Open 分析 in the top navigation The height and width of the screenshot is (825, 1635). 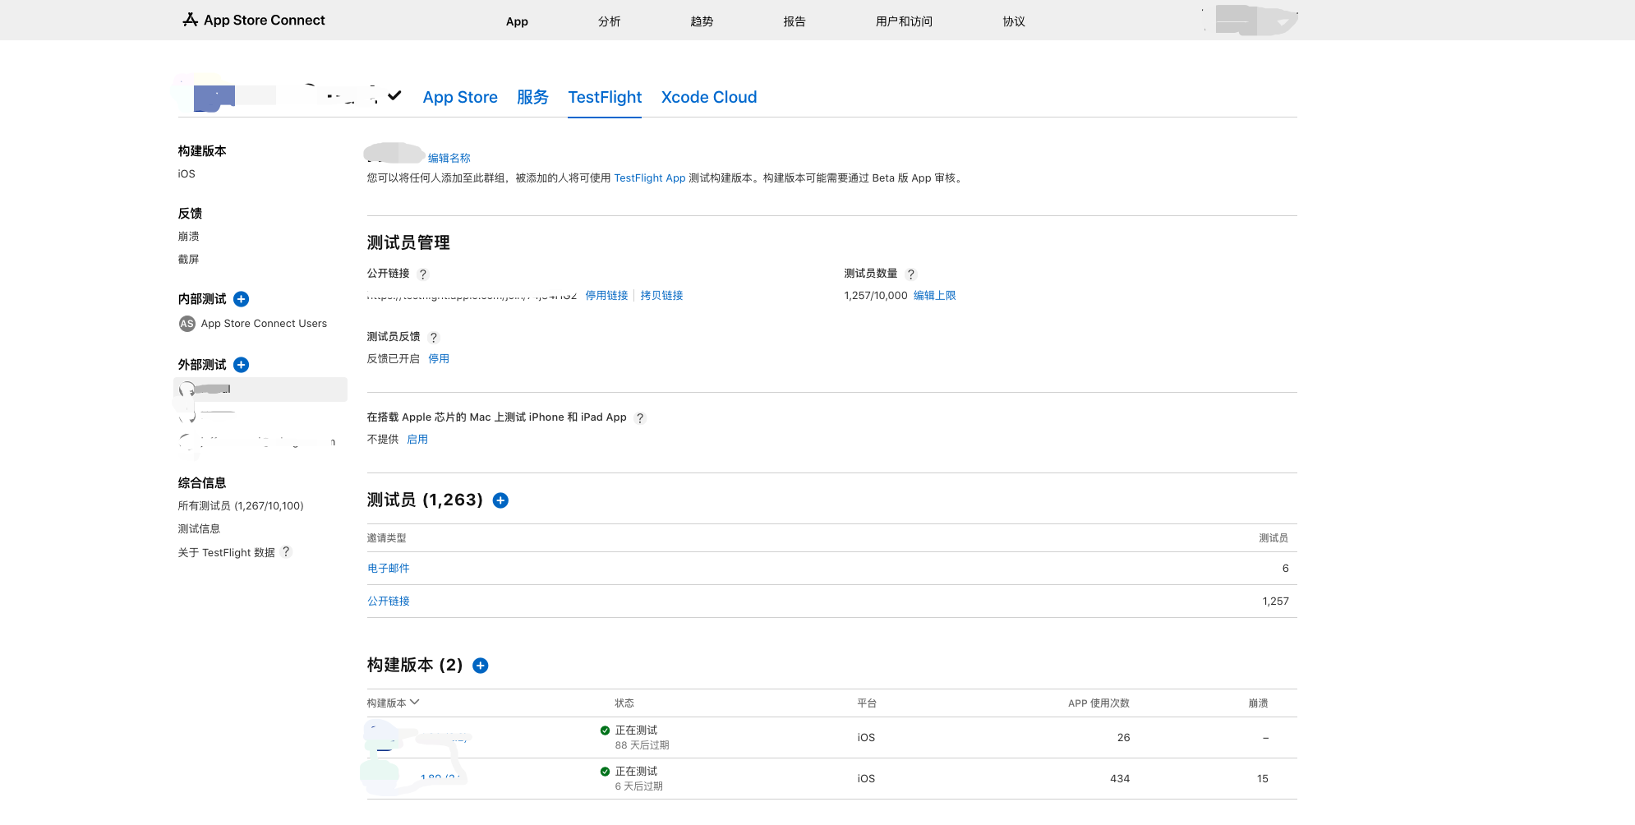tap(609, 21)
